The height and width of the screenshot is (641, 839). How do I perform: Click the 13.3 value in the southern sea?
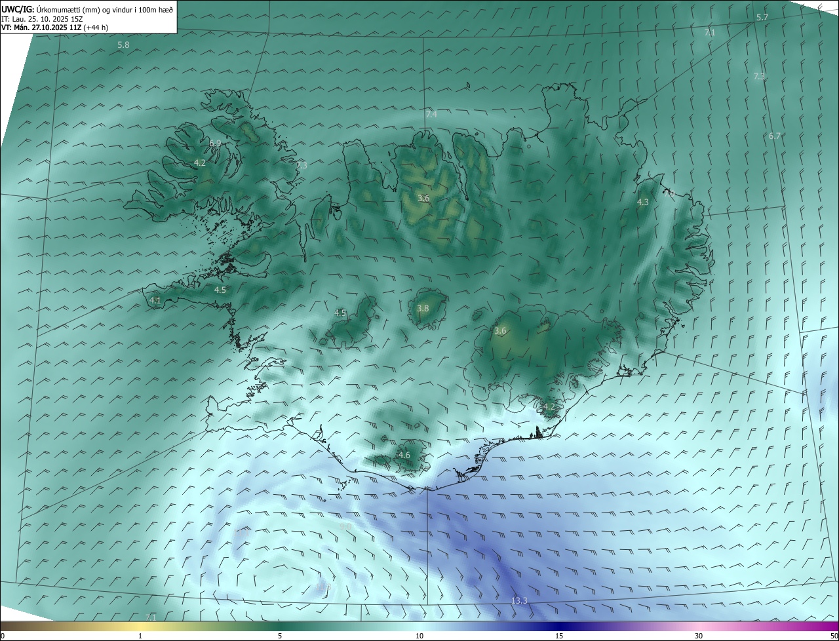pos(519,601)
